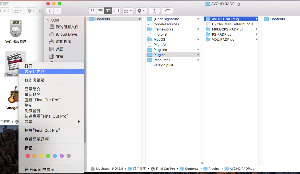Apply the blue tag color

point(55,156)
